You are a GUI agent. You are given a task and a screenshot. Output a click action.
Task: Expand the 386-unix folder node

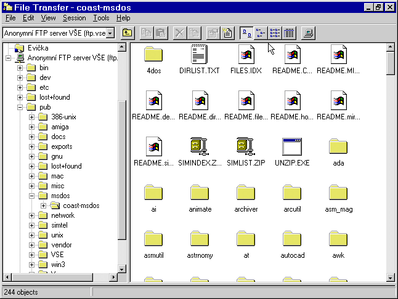[x=31, y=117]
